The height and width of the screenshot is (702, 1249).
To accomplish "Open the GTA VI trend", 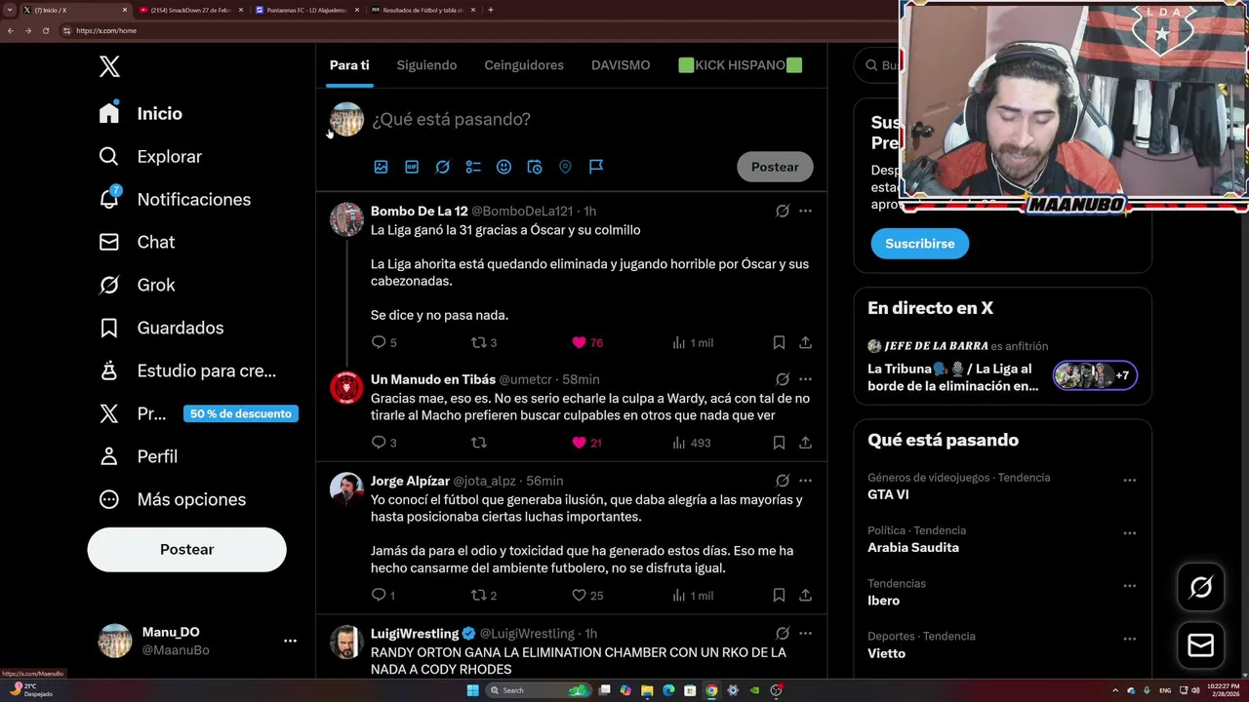I will (x=888, y=494).
